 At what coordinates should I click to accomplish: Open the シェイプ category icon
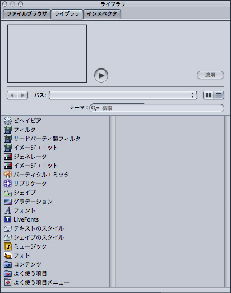(x=8, y=193)
